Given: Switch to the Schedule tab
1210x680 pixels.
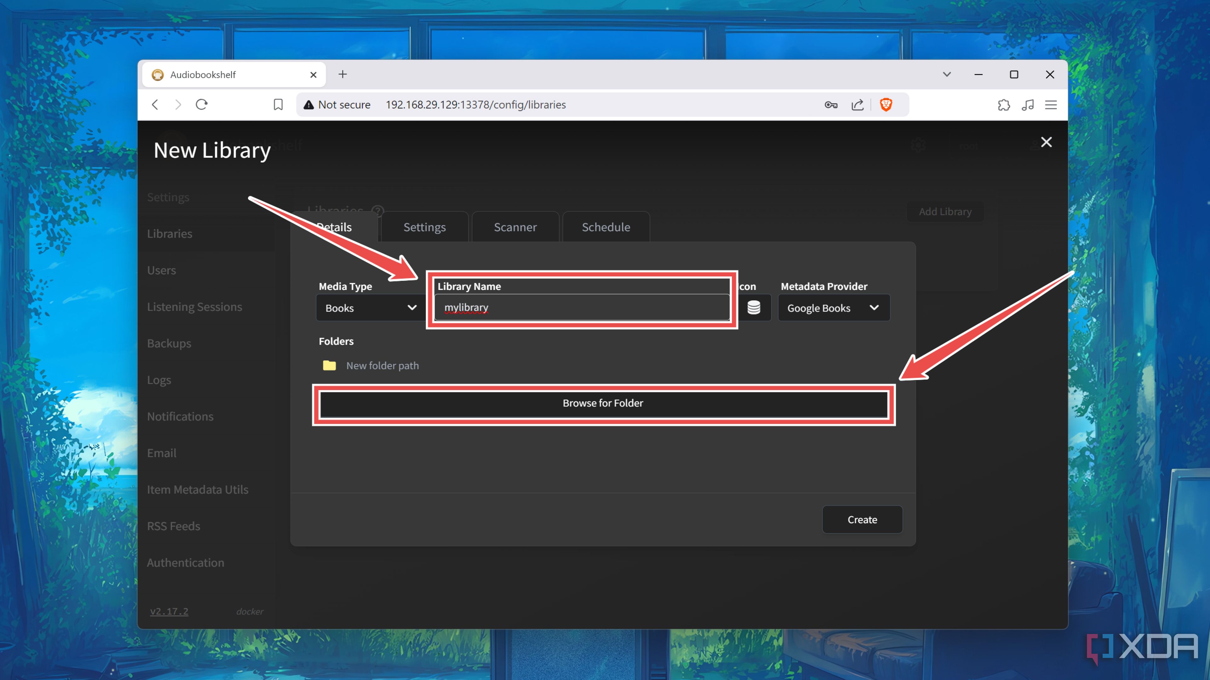Looking at the screenshot, I should [x=605, y=227].
